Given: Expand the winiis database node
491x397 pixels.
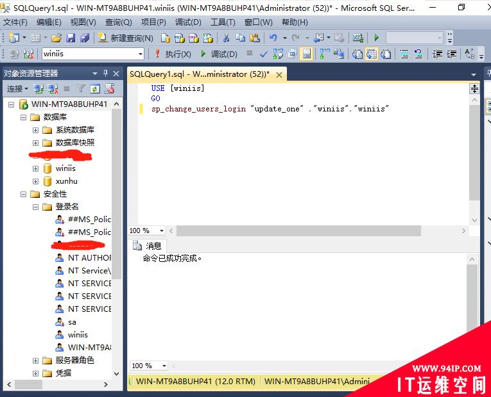Looking at the screenshot, I should click(36, 168).
